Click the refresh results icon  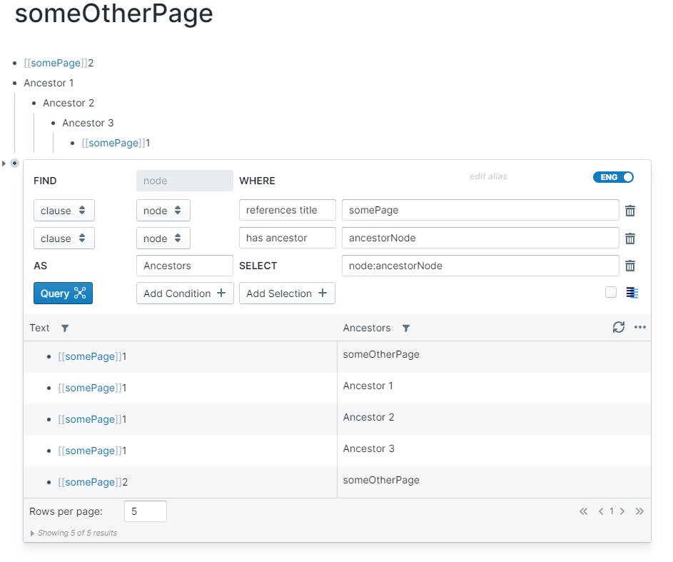pos(619,327)
